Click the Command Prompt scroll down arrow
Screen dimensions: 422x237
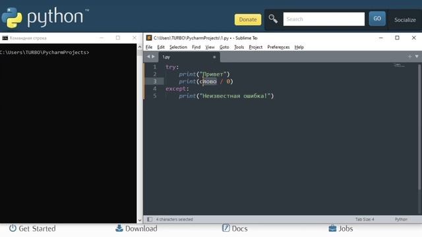pos(140,220)
